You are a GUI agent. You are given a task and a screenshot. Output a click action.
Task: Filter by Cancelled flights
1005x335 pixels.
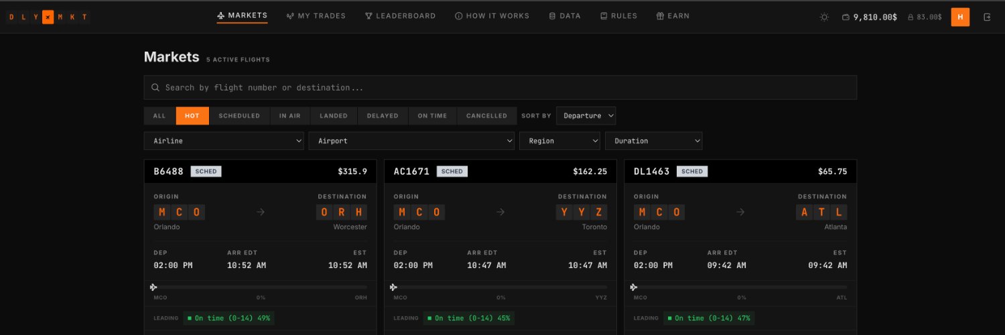pos(486,116)
